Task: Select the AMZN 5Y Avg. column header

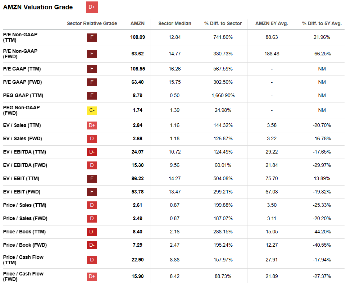Action: coord(272,23)
